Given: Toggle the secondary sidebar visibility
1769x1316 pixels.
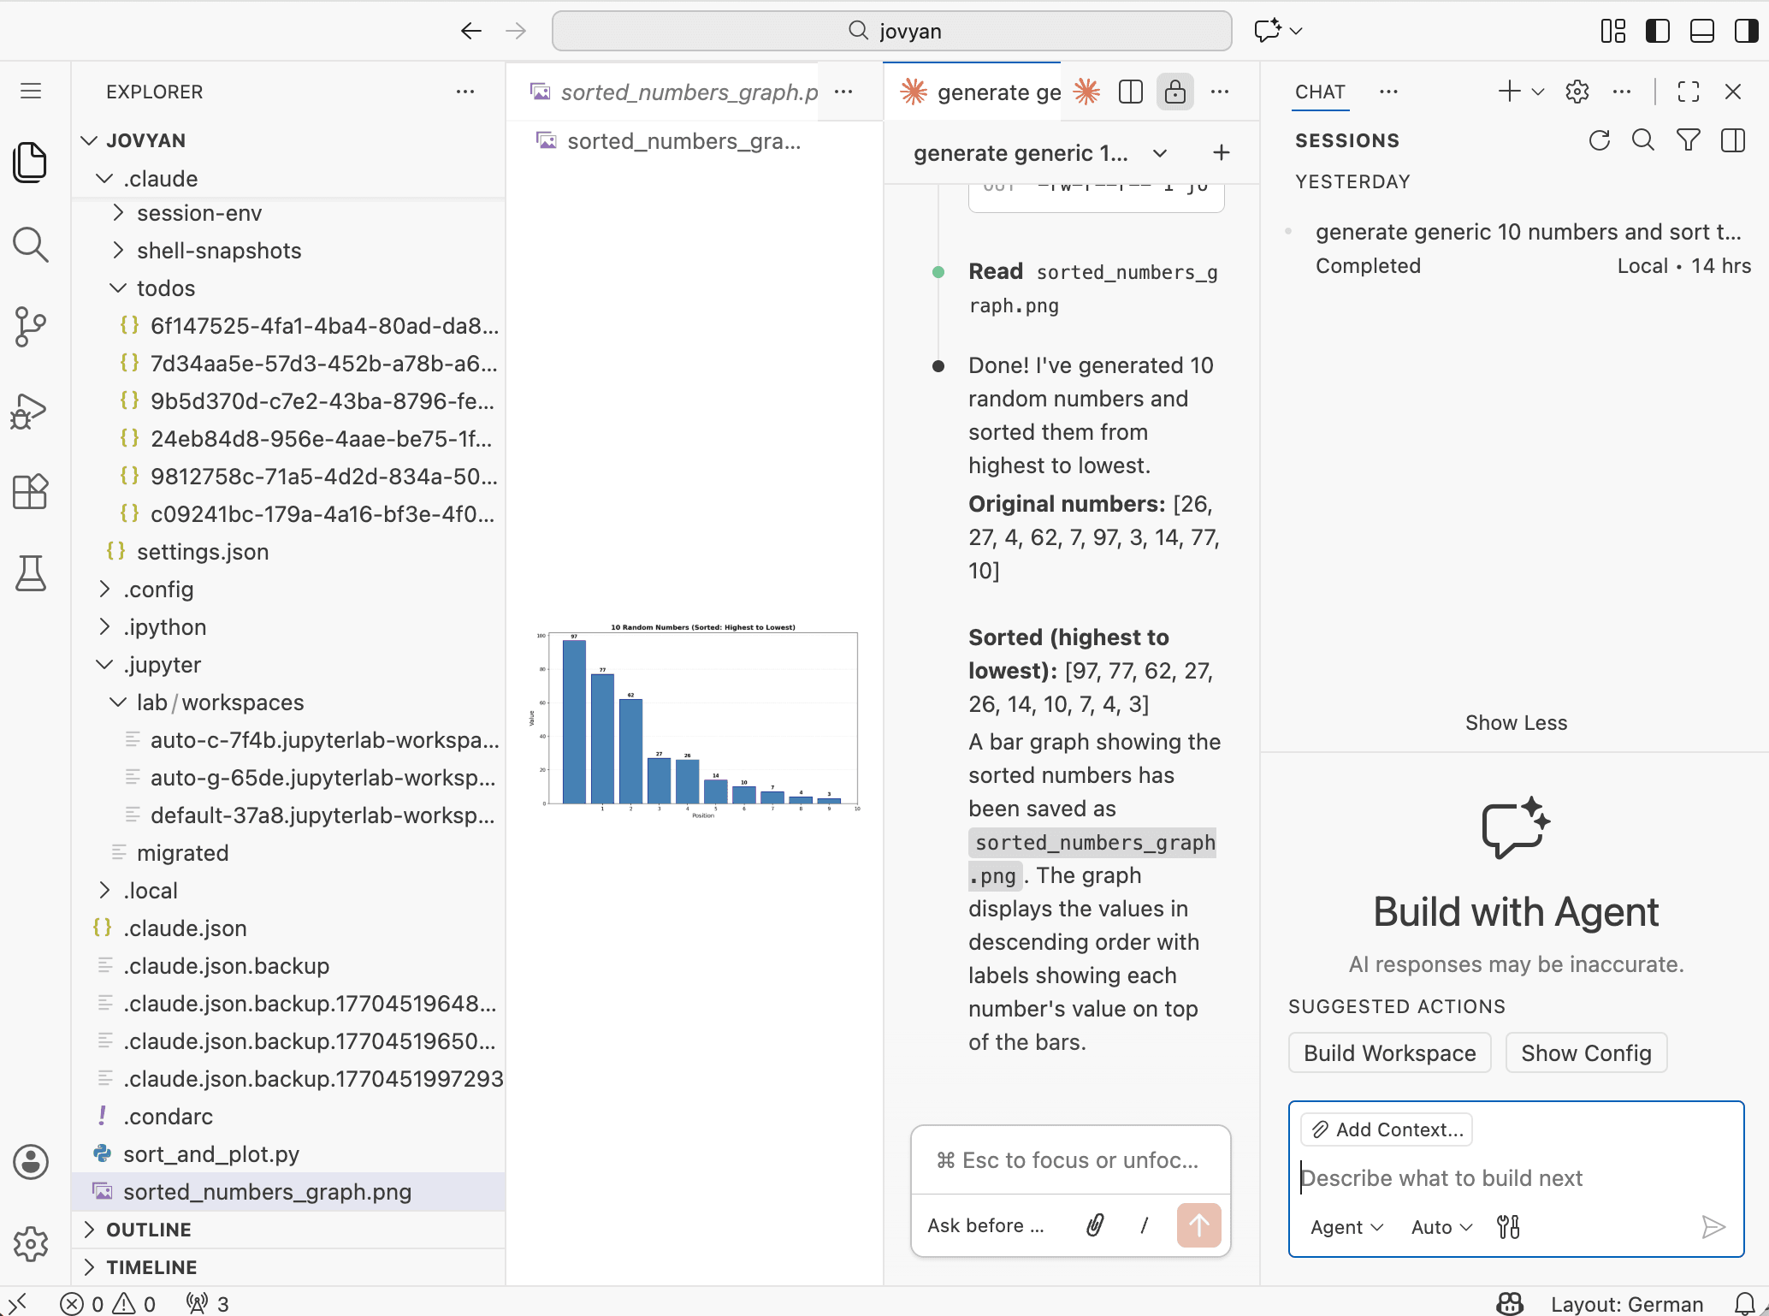Looking at the screenshot, I should click(1745, 31).
